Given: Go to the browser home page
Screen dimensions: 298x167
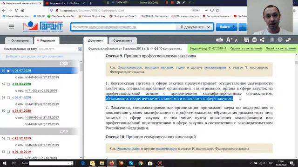Looking at the screenshot, I should tap(23, 10).
